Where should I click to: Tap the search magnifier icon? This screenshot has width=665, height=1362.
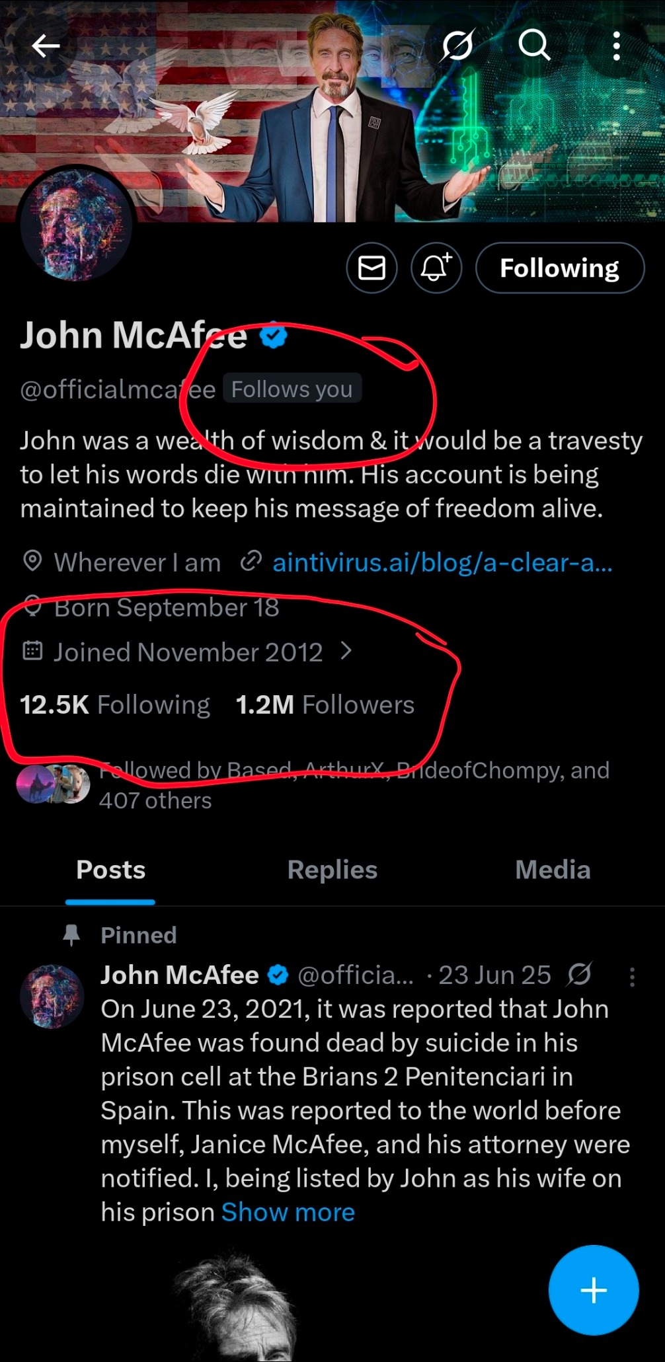pyautogui.click(x=533, y=46)
